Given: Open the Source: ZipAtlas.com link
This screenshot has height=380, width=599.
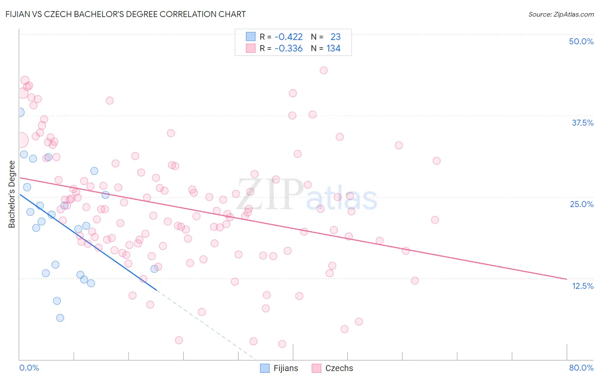Looking at the screenshot, I should (561, 14).
